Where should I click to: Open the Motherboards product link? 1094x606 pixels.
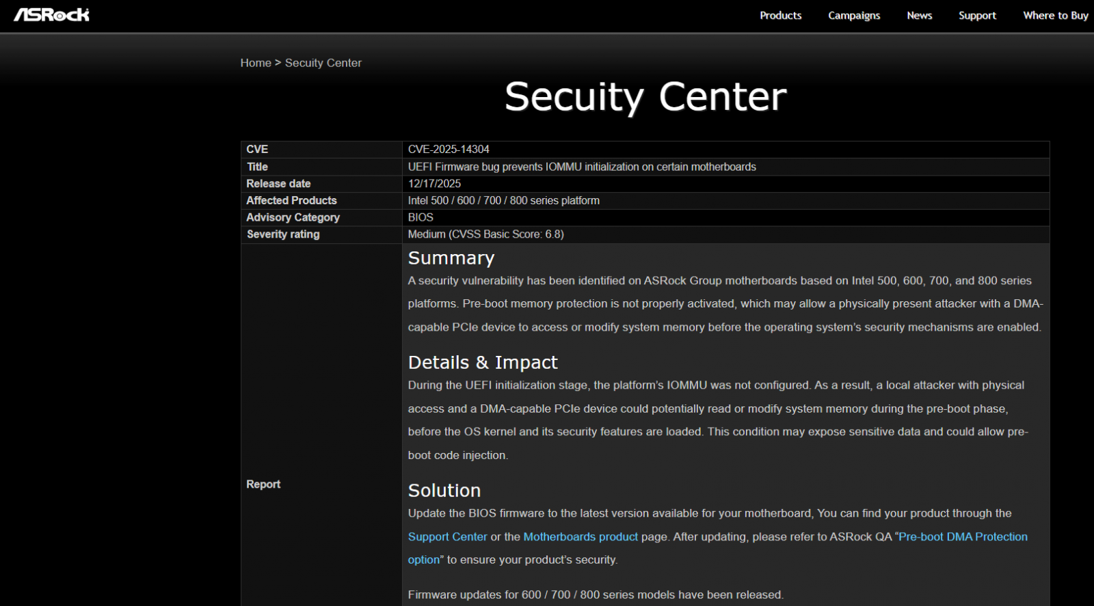point(581,537)
